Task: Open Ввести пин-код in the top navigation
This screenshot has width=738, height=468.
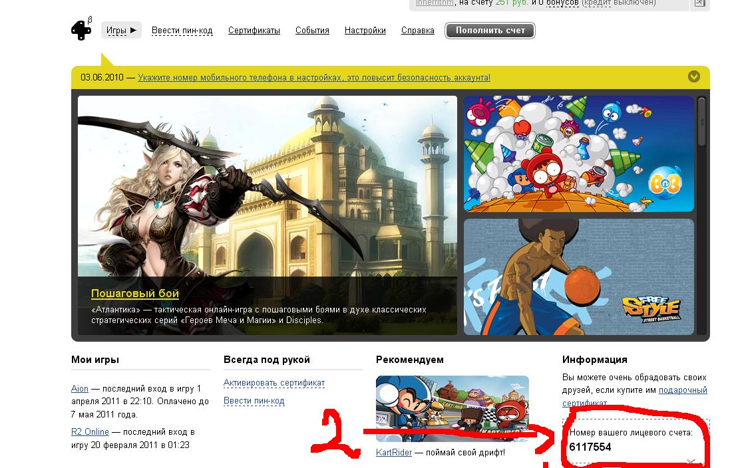Action: (182, 30)
